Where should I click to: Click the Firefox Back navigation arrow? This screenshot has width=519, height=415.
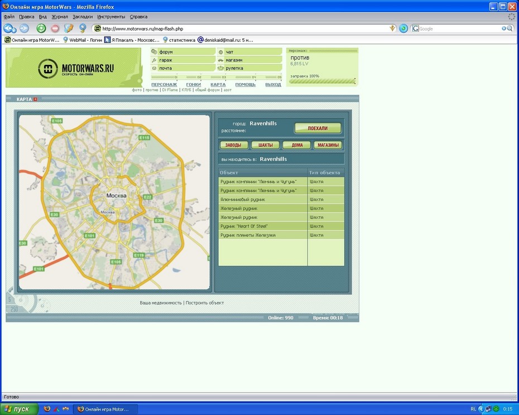click(x=9, y=28)
